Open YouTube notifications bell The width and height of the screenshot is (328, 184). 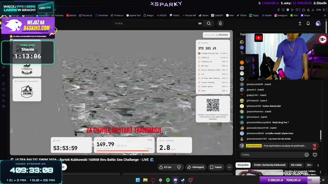308,23
